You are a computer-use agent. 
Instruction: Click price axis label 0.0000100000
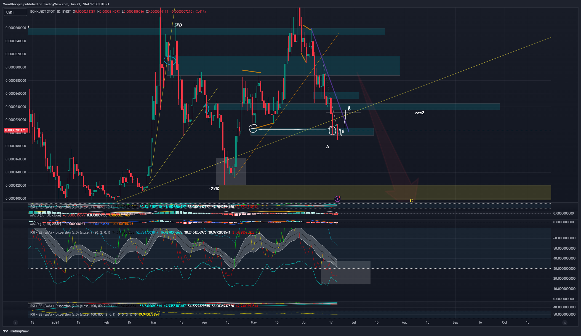click(16, 199)
